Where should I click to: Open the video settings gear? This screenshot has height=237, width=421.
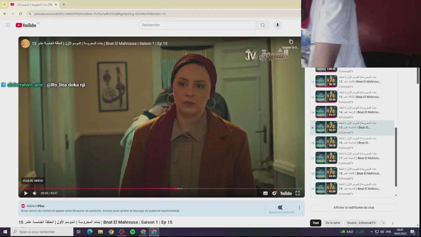coord(274,193)
